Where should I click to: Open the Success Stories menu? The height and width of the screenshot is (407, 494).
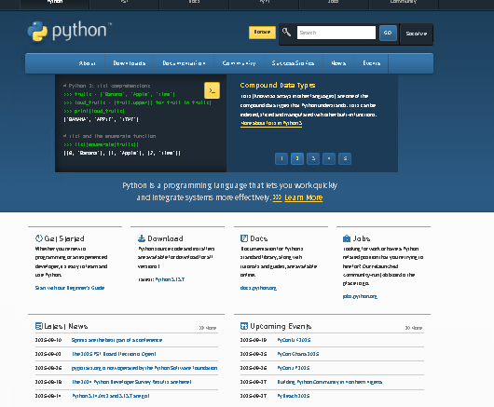tap(293, 63)
